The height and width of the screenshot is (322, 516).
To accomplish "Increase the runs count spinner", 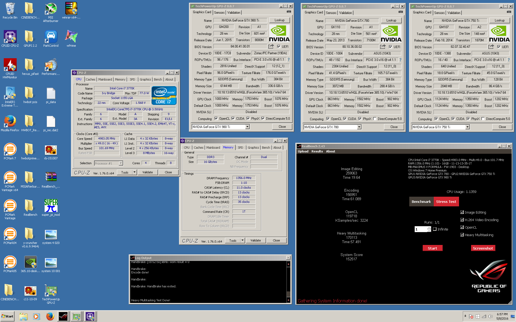I will point(429,228).
